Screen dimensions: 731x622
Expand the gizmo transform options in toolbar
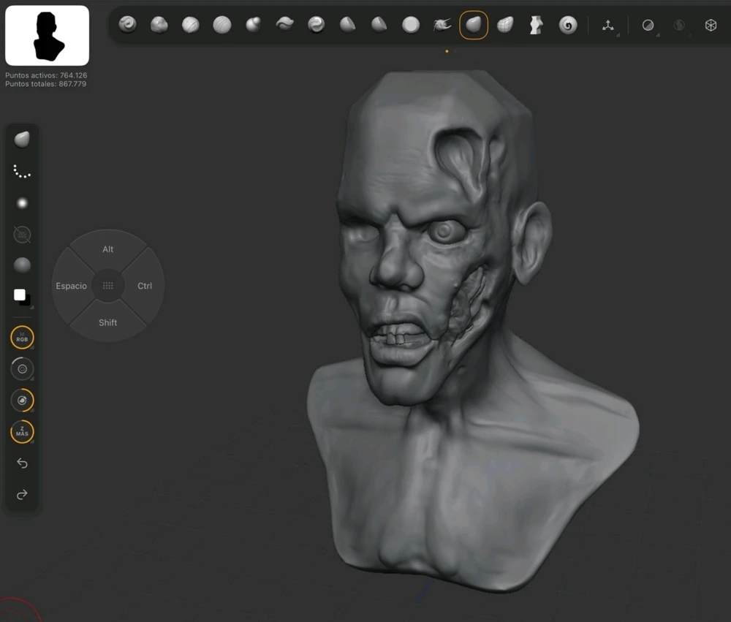pyautogui.click(x=608, y=26)
